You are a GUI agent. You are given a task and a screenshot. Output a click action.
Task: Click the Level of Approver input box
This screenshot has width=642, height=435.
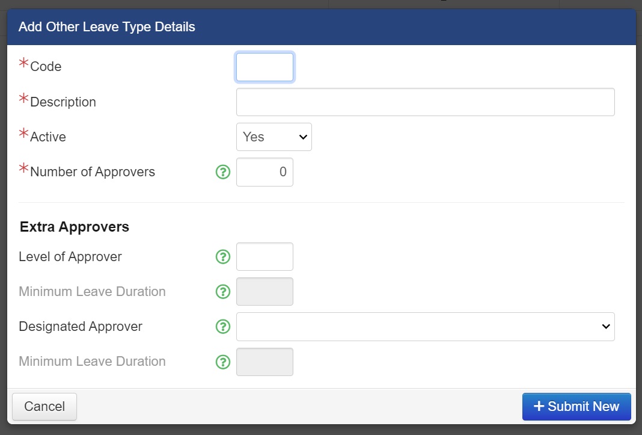point(264,257)
